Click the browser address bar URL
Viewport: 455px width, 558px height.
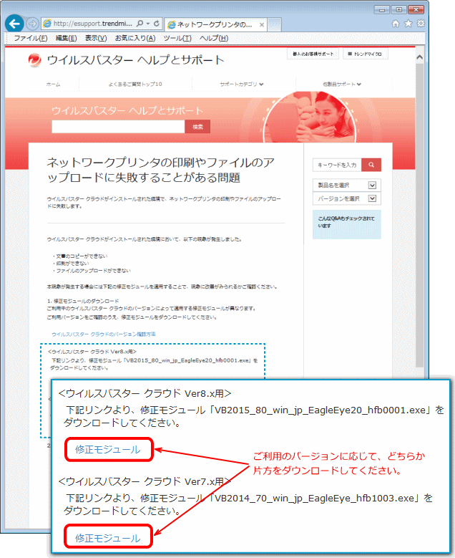92,24
